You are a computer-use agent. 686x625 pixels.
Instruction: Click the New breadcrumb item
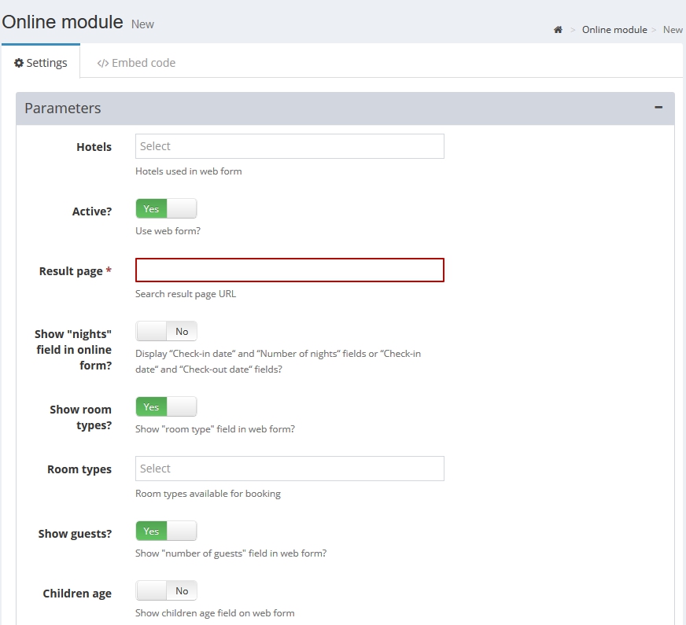(673, 30)
